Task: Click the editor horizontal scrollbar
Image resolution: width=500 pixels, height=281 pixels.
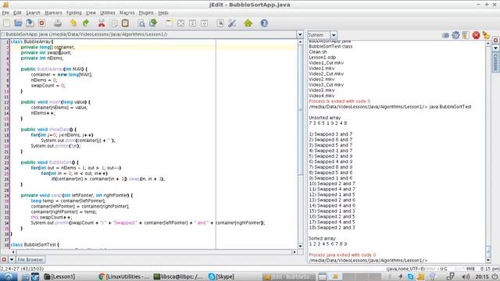Action: [153, 252]
